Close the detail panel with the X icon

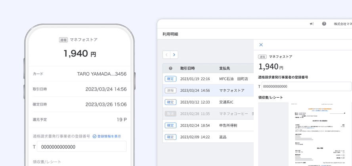[261, 45]
